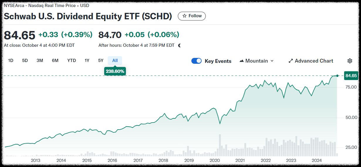The width and height of the screenshot is (361, 167).
Task: Select the 1D time range
Action: [11, 61]
